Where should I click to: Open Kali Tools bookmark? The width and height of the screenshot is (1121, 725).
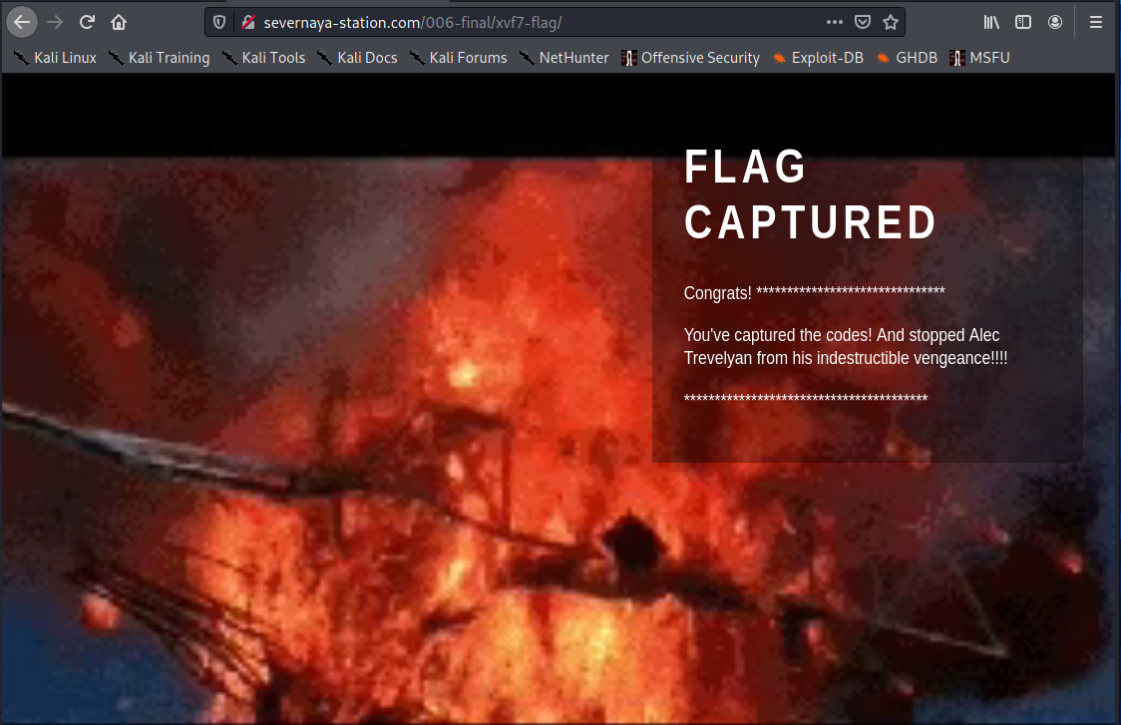[264, 58]
